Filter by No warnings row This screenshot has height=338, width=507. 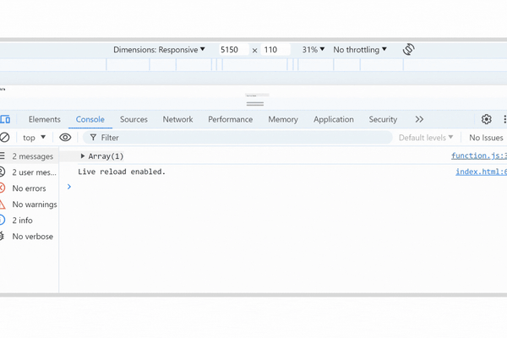coord(29,204)
